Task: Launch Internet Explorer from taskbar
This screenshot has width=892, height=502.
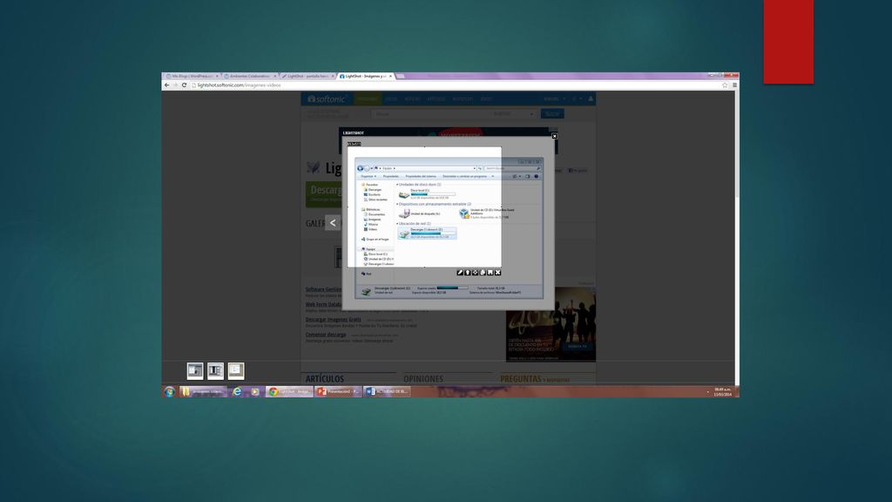Action: (x=237, y=391)
